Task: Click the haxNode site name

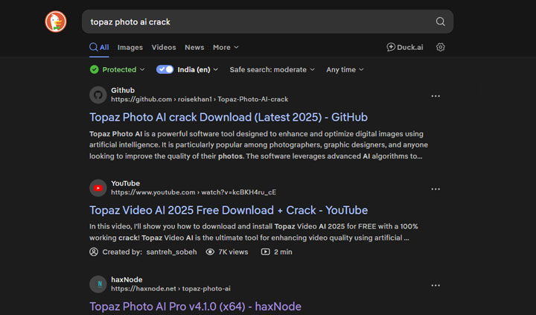Action: tap(127, 279)
